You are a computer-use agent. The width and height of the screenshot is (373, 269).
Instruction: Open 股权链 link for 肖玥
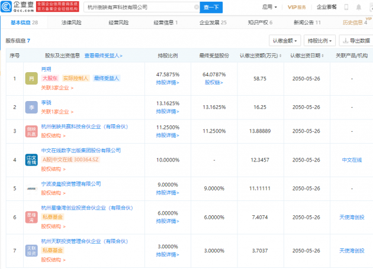point(213,82)
